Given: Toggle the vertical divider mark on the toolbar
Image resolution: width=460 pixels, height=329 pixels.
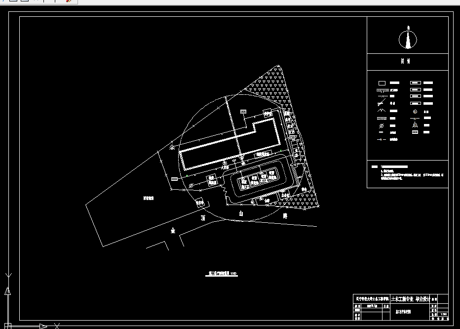Looking at the screenshot, I should pyautogui.click(x=44, y=2).
